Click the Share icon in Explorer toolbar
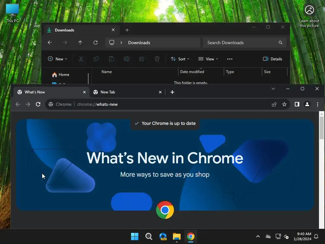Image resolution: width=325 pixels, height=244 pixels. tap(142, 59)
